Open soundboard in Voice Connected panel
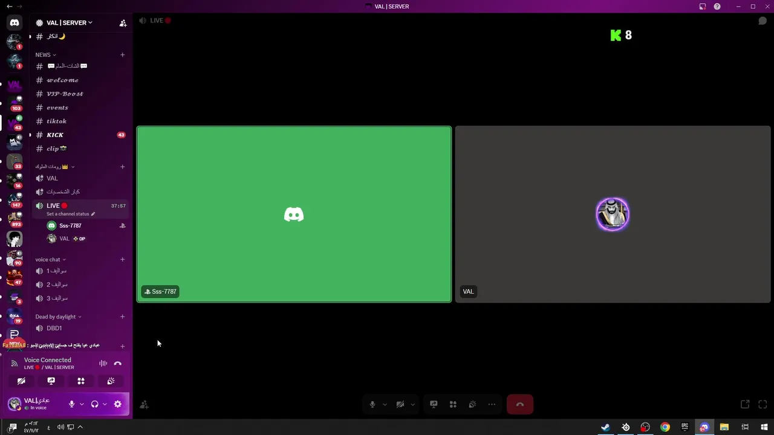 point(111,381)
